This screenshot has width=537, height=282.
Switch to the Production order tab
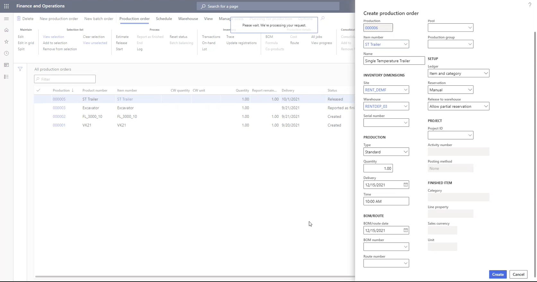pyautogui.click(x=134, y=19)
